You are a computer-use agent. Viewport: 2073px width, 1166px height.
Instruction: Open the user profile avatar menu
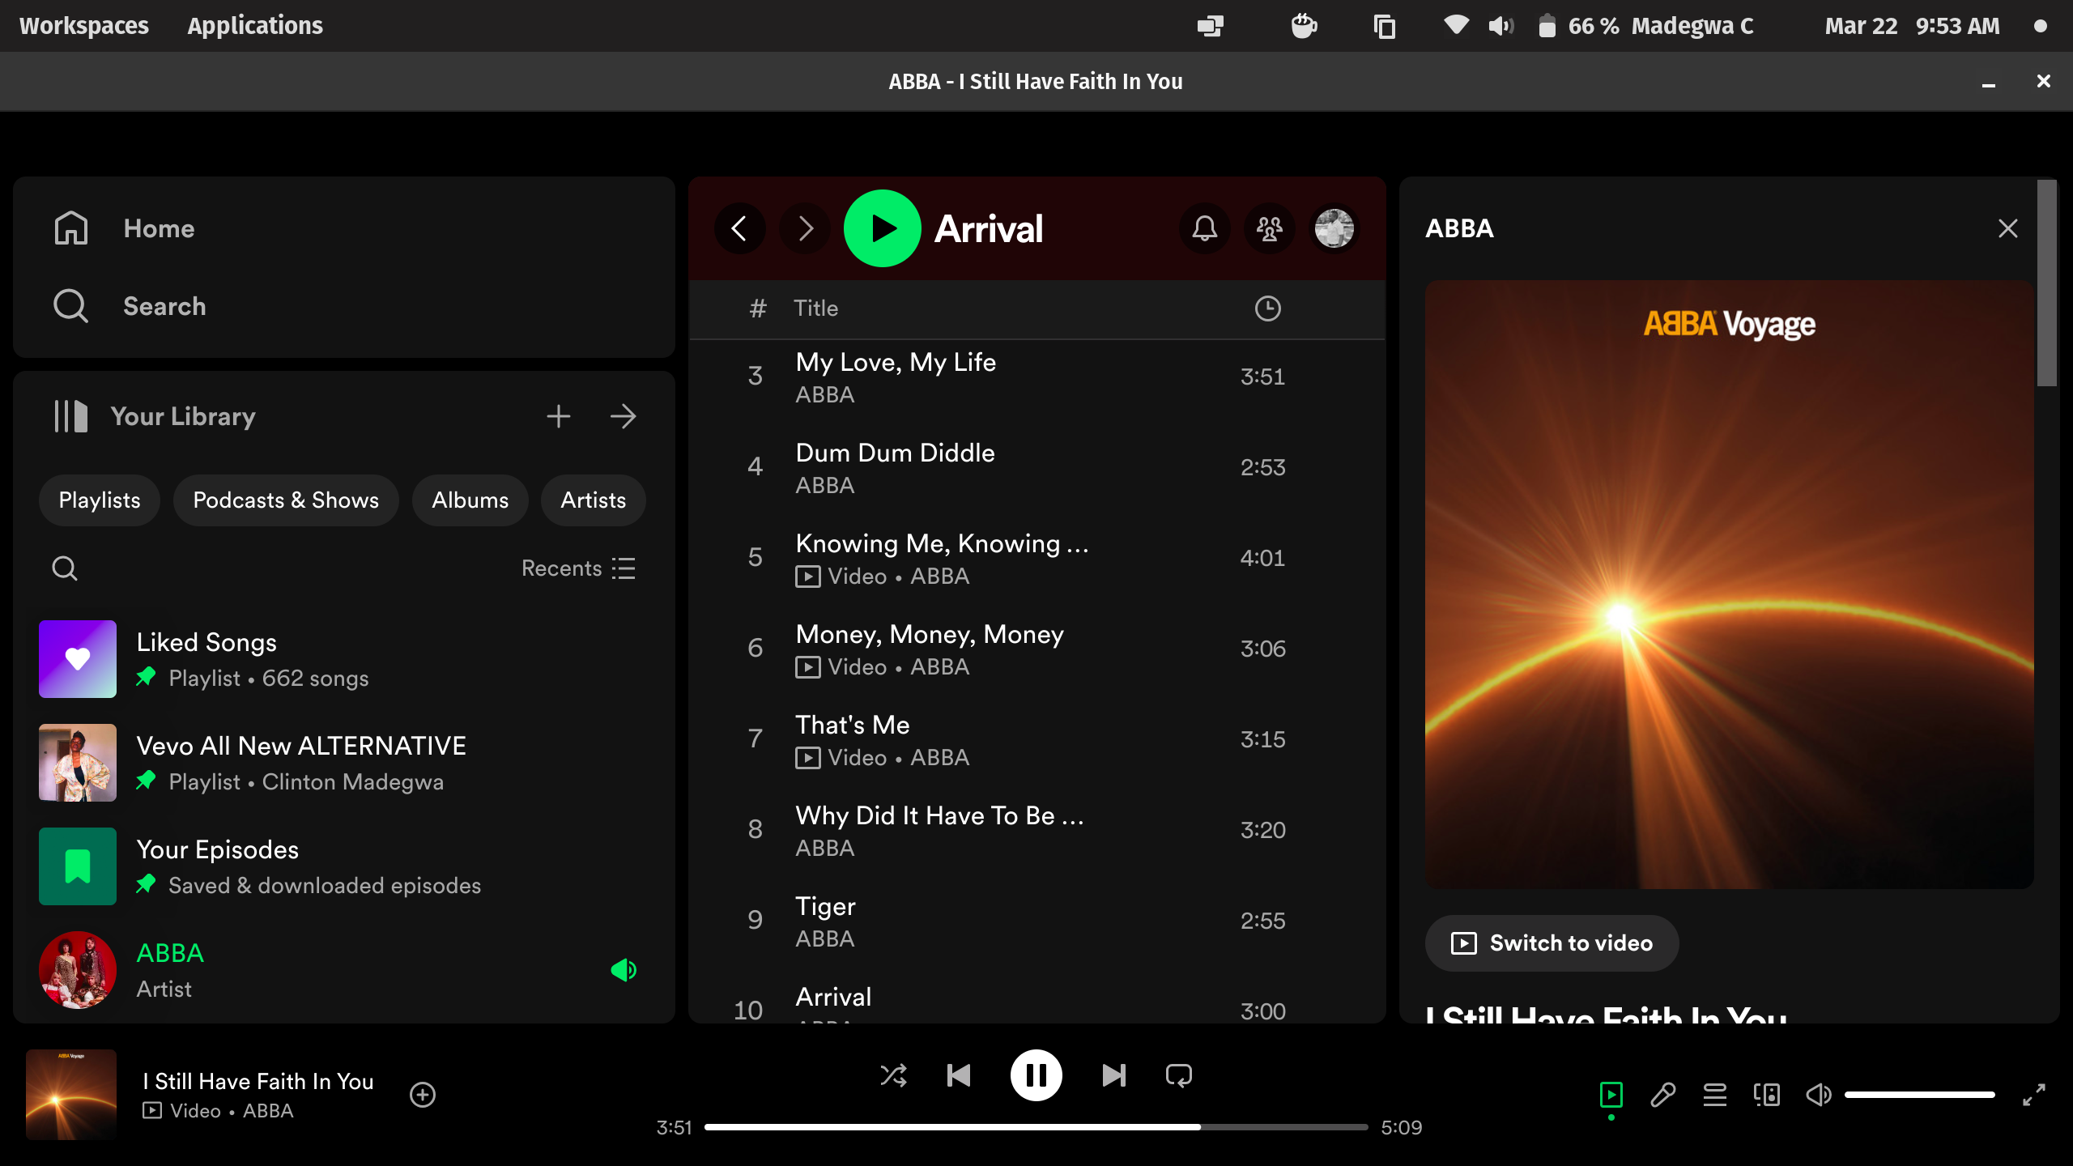pos(1334,228)
